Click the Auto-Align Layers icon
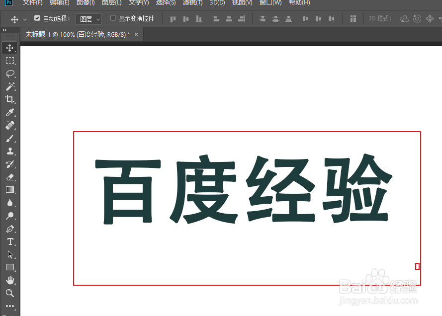The width and height of the screenshot is (442, 316). point(353,19)
